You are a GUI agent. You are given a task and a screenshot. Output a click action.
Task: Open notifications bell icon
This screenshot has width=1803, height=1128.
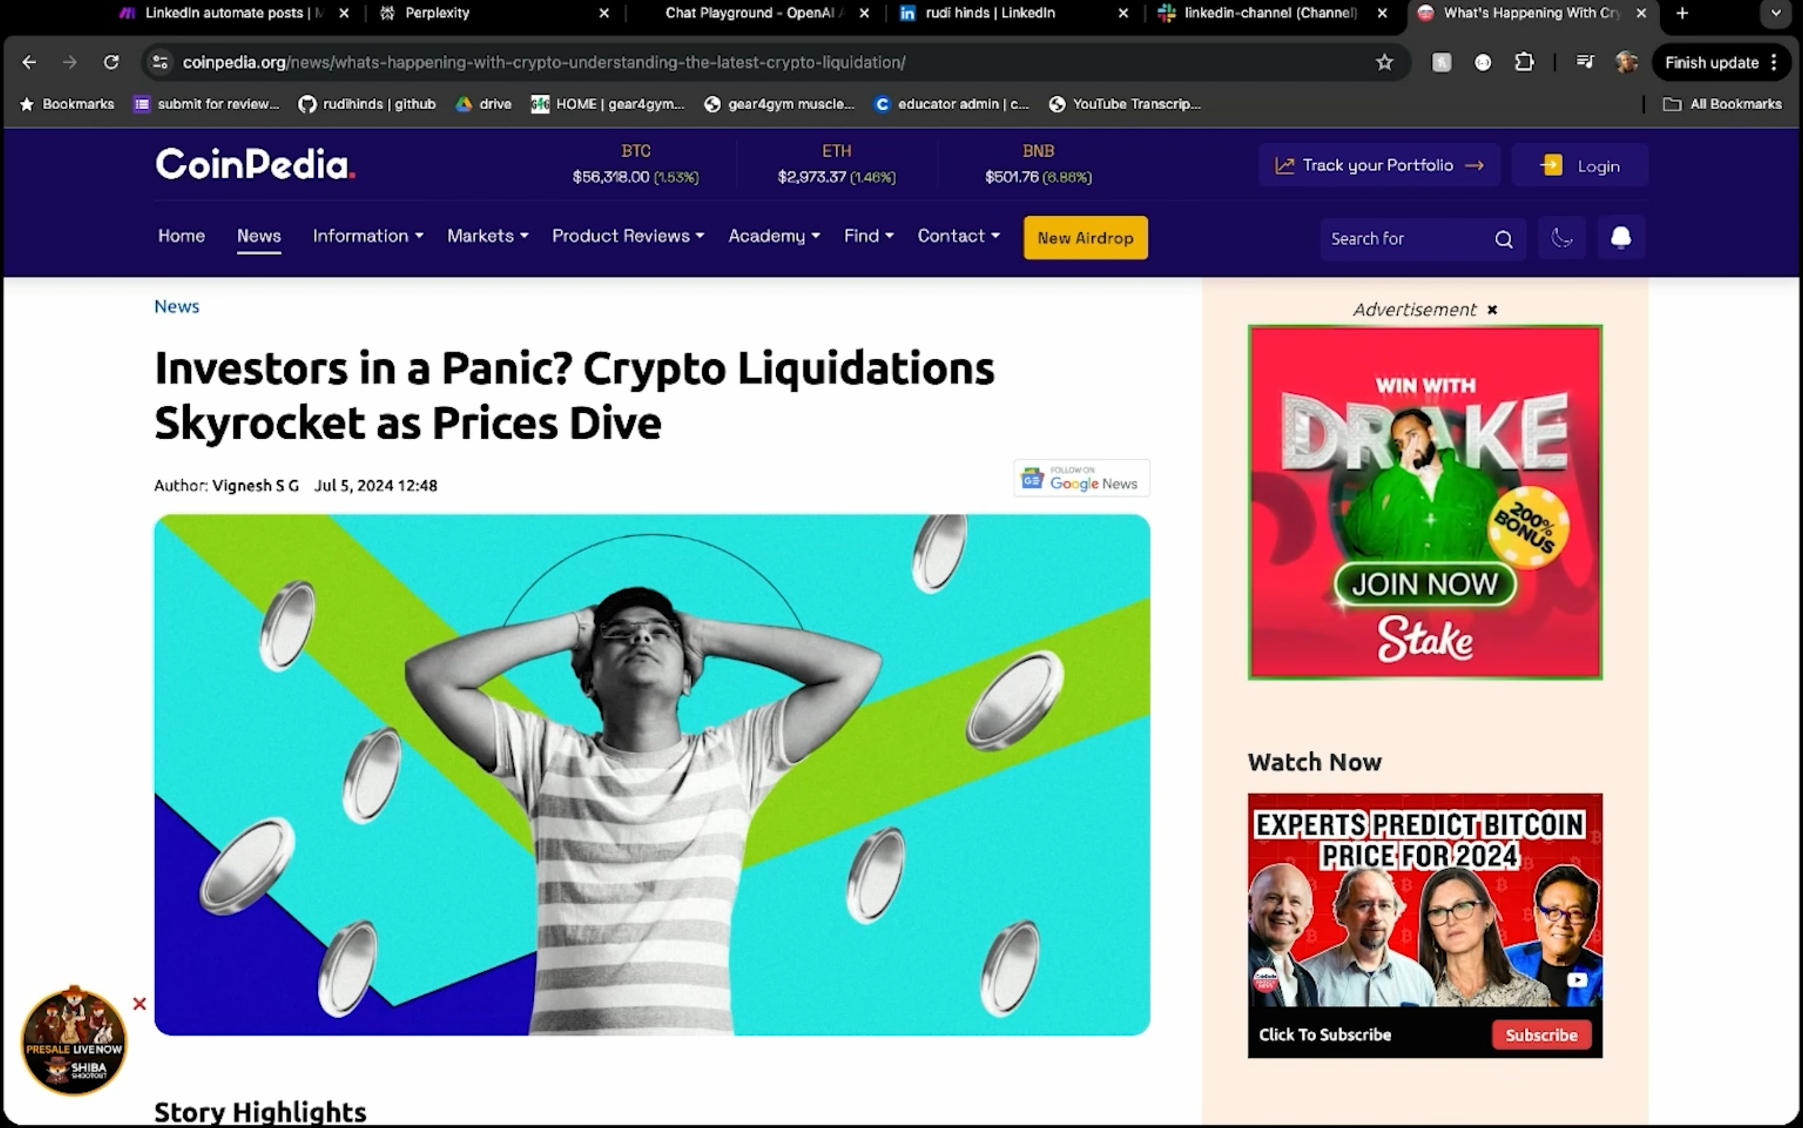coord(1620,238)
